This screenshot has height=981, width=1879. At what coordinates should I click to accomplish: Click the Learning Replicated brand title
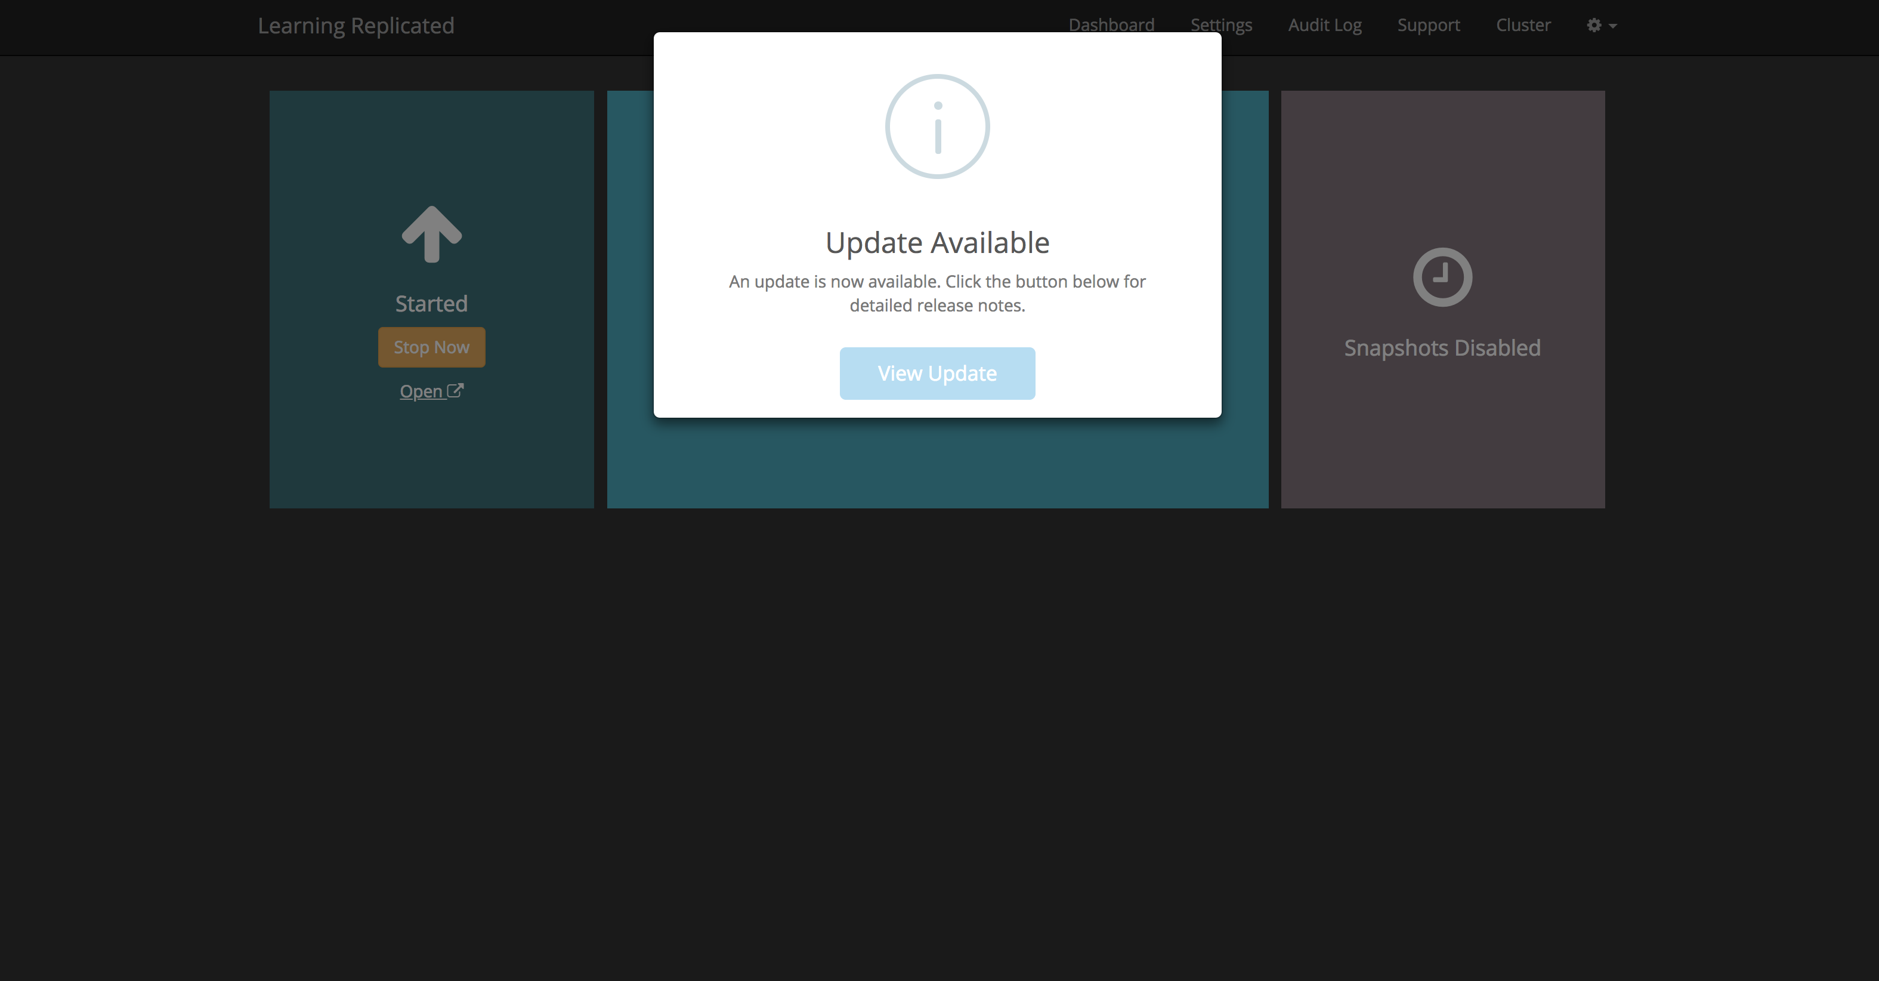(x=356, y=26)
